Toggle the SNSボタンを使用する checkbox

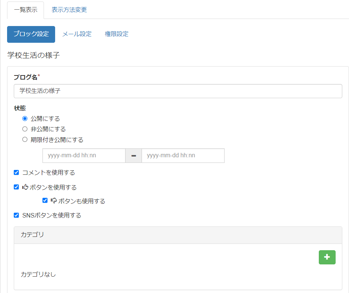click(16, 215)
